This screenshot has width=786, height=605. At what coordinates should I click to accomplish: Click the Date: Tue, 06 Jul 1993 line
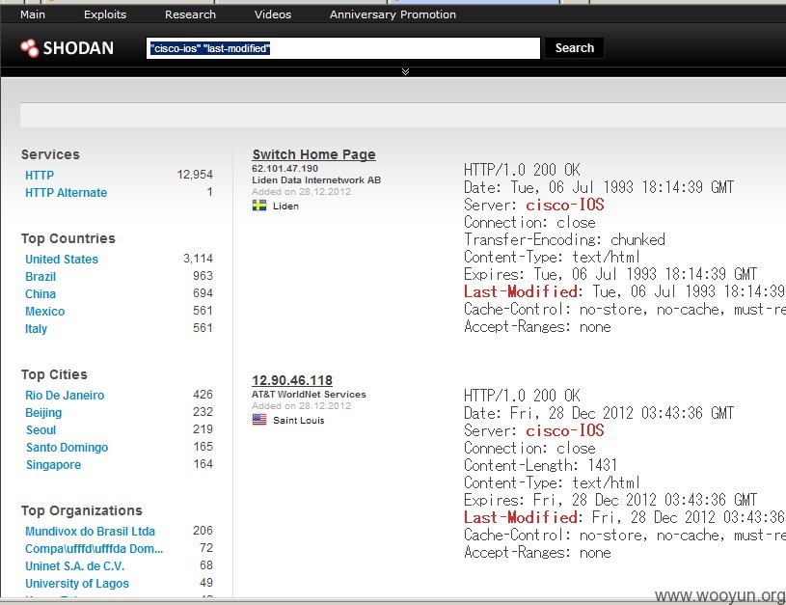[x=599, y=187]
